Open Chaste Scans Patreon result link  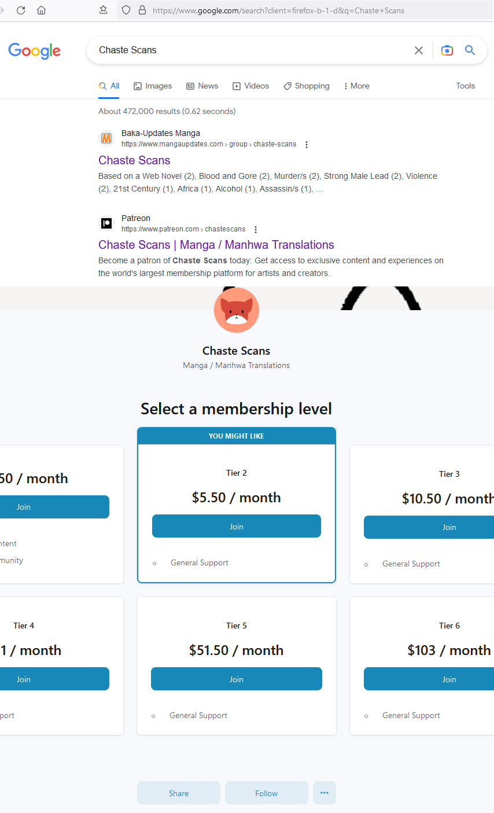(x=216, y=245)
